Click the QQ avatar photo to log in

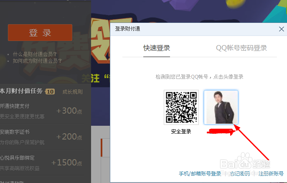click(221, 107)
